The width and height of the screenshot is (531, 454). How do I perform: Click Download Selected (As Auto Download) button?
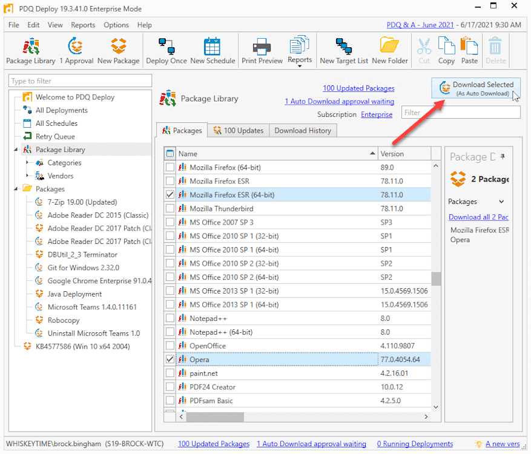coord(476,88)
